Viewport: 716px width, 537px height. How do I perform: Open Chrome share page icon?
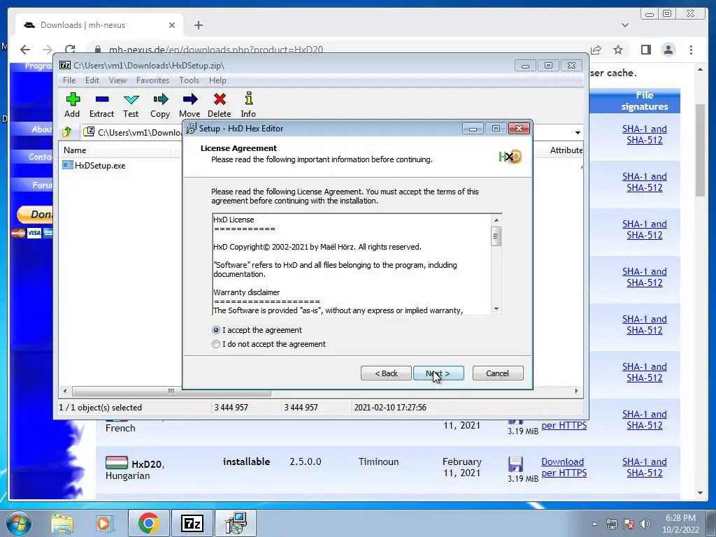596,50
